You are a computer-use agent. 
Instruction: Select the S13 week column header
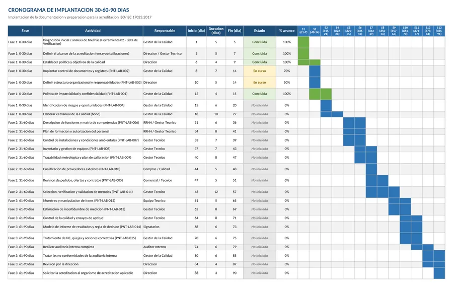[439, 31]
